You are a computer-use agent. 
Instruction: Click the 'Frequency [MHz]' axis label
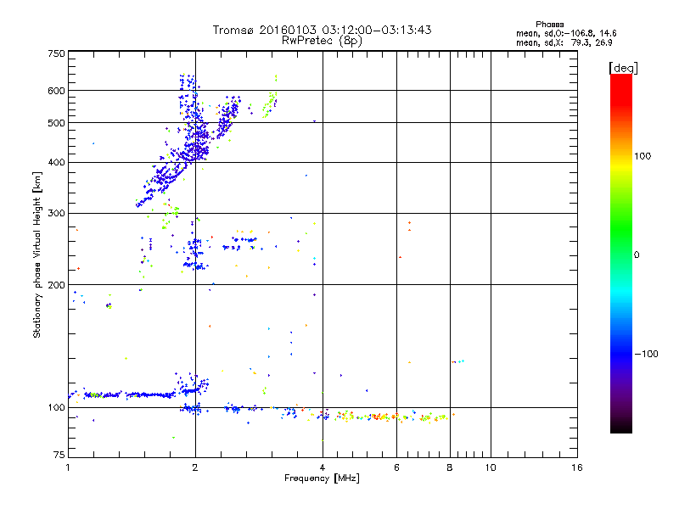coord(322,478)
